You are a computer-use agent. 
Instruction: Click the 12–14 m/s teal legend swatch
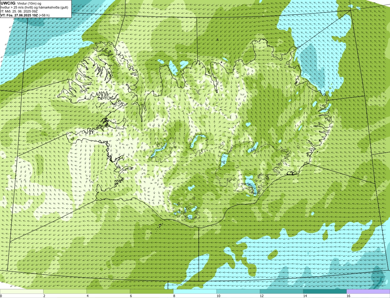pos(282,291)
